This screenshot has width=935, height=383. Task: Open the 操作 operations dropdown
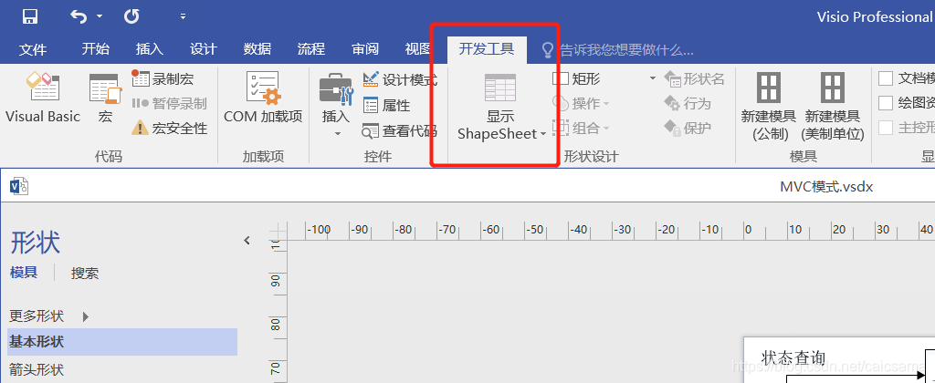point(582,104)
